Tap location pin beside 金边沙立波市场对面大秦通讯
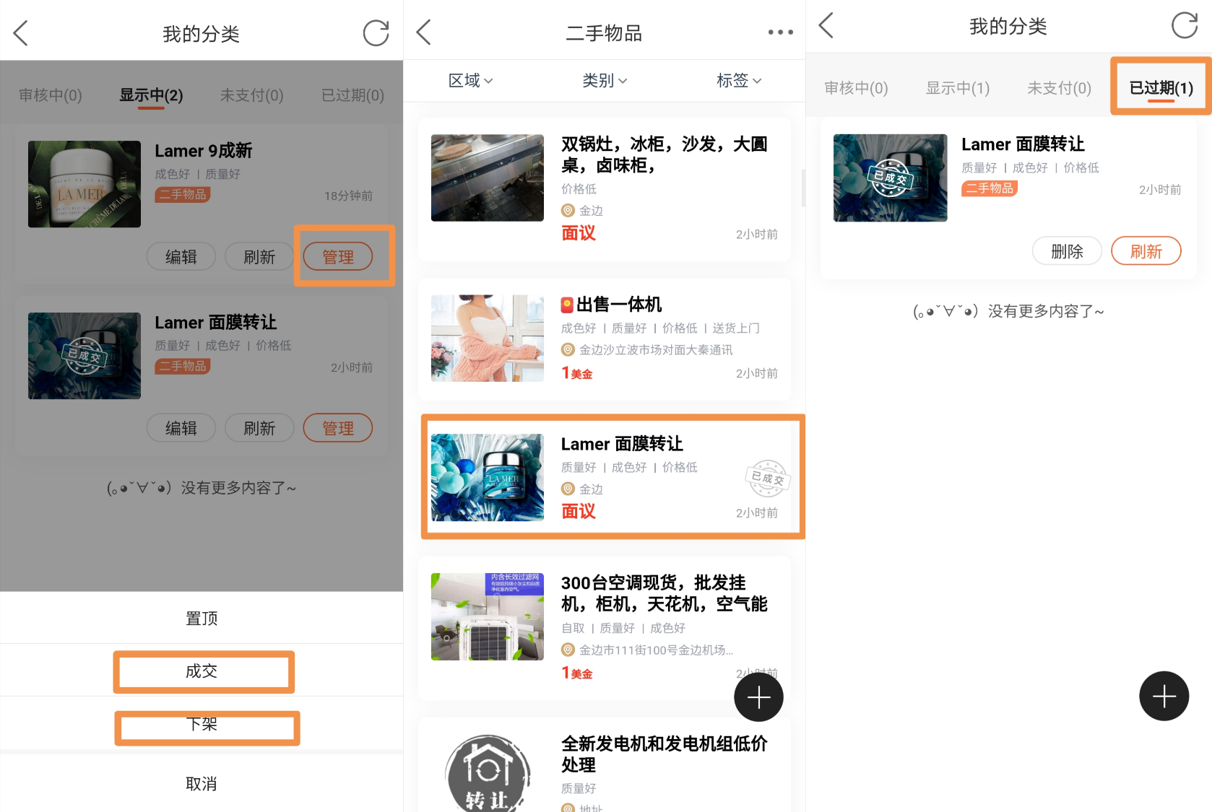The image size is (1212, 812). click(x=568, y=350)
